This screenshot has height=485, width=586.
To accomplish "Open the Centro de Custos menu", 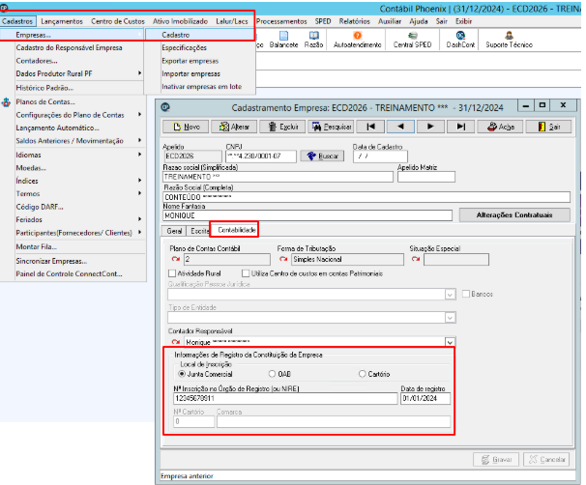I will 118,21.
